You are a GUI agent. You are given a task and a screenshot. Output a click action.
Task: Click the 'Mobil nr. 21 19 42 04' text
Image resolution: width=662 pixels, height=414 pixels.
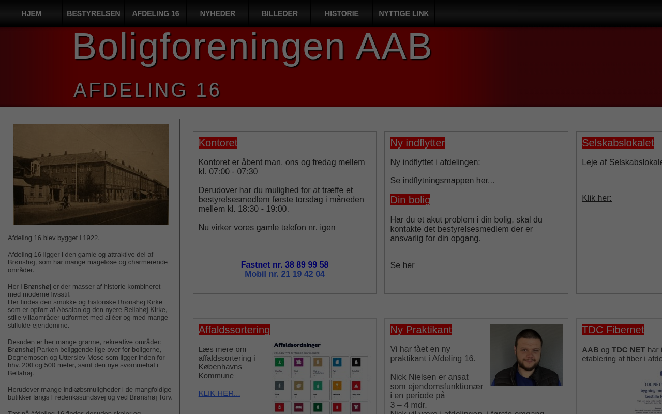[284, 274]
